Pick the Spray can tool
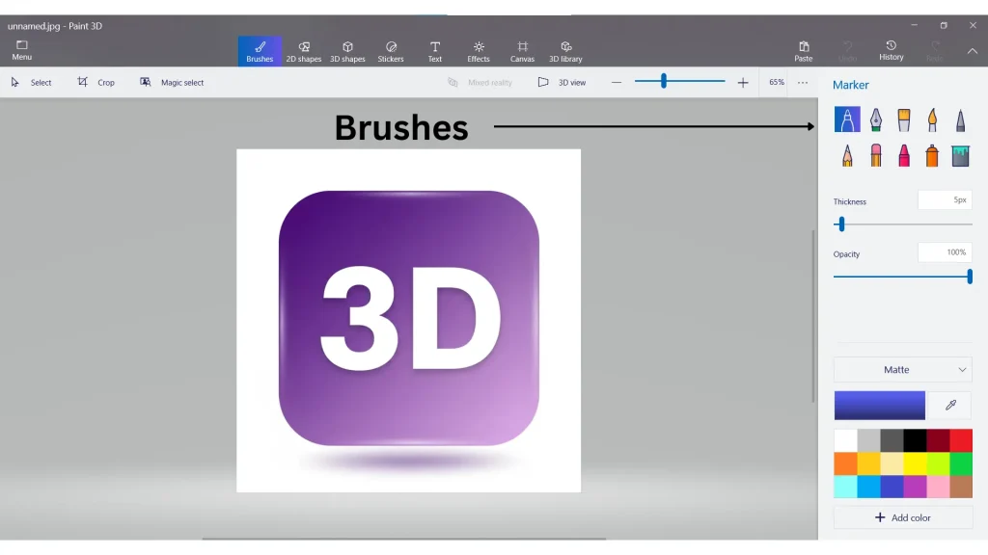 [932, 154]
